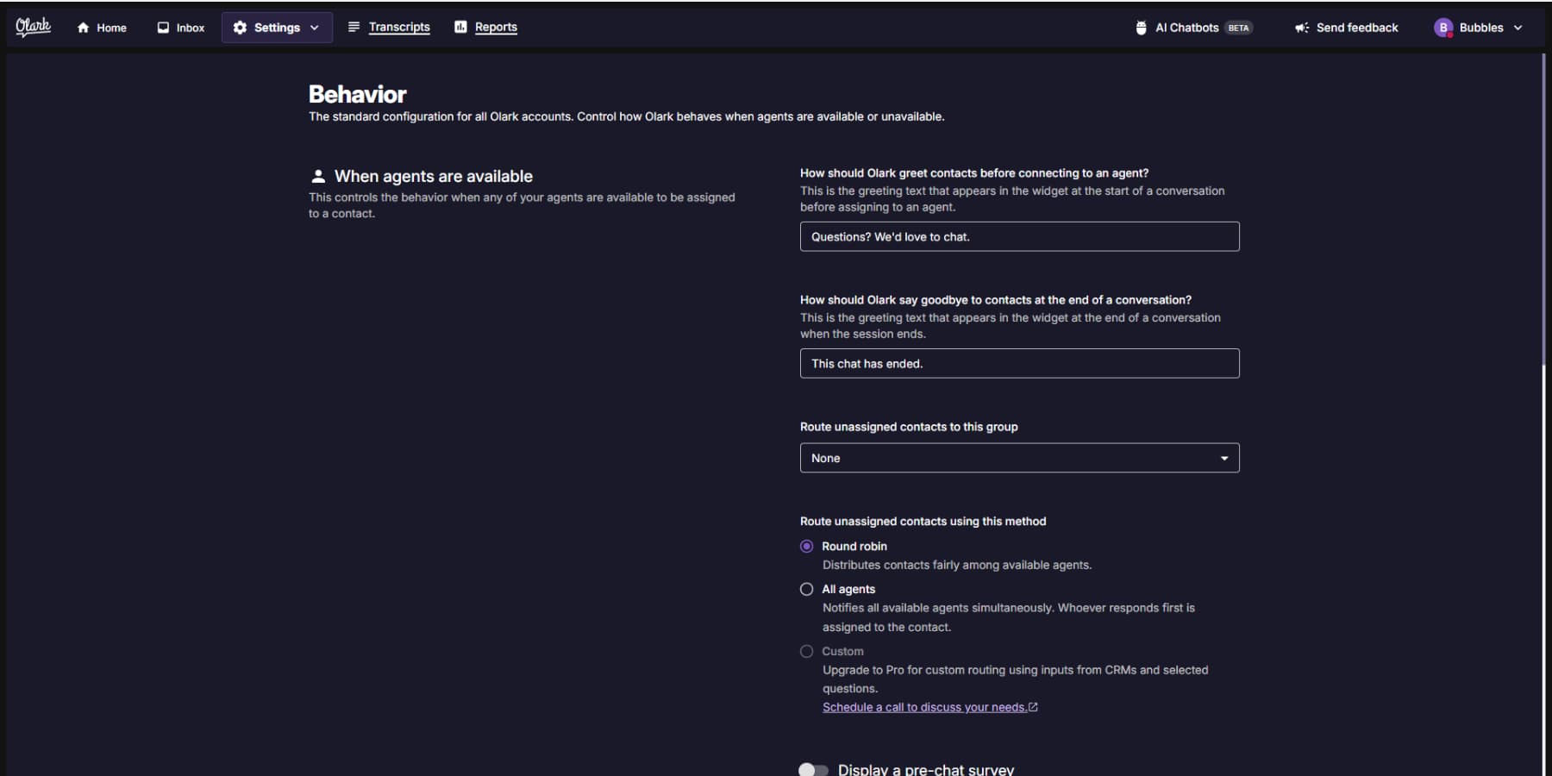1552x776 pixels.
Task: Click the AI Chatbots icon
Action: 1140,27
